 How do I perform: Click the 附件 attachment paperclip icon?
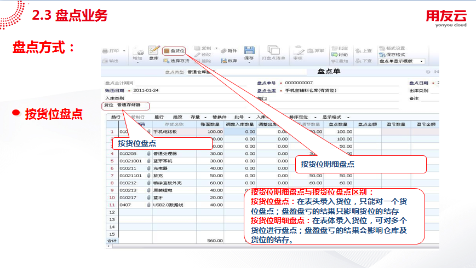223,51
